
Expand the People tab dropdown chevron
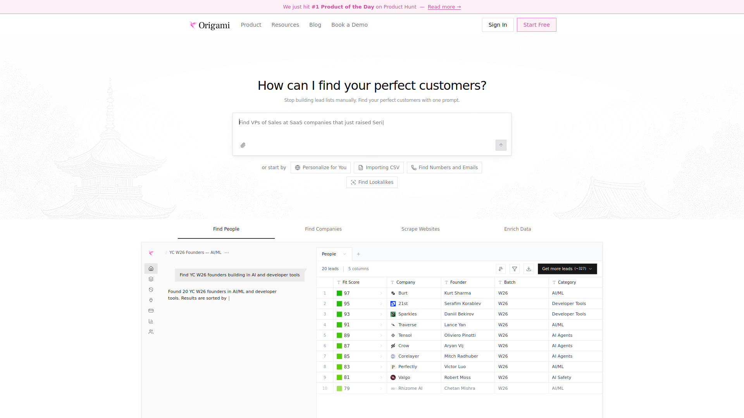click(344, 254)
